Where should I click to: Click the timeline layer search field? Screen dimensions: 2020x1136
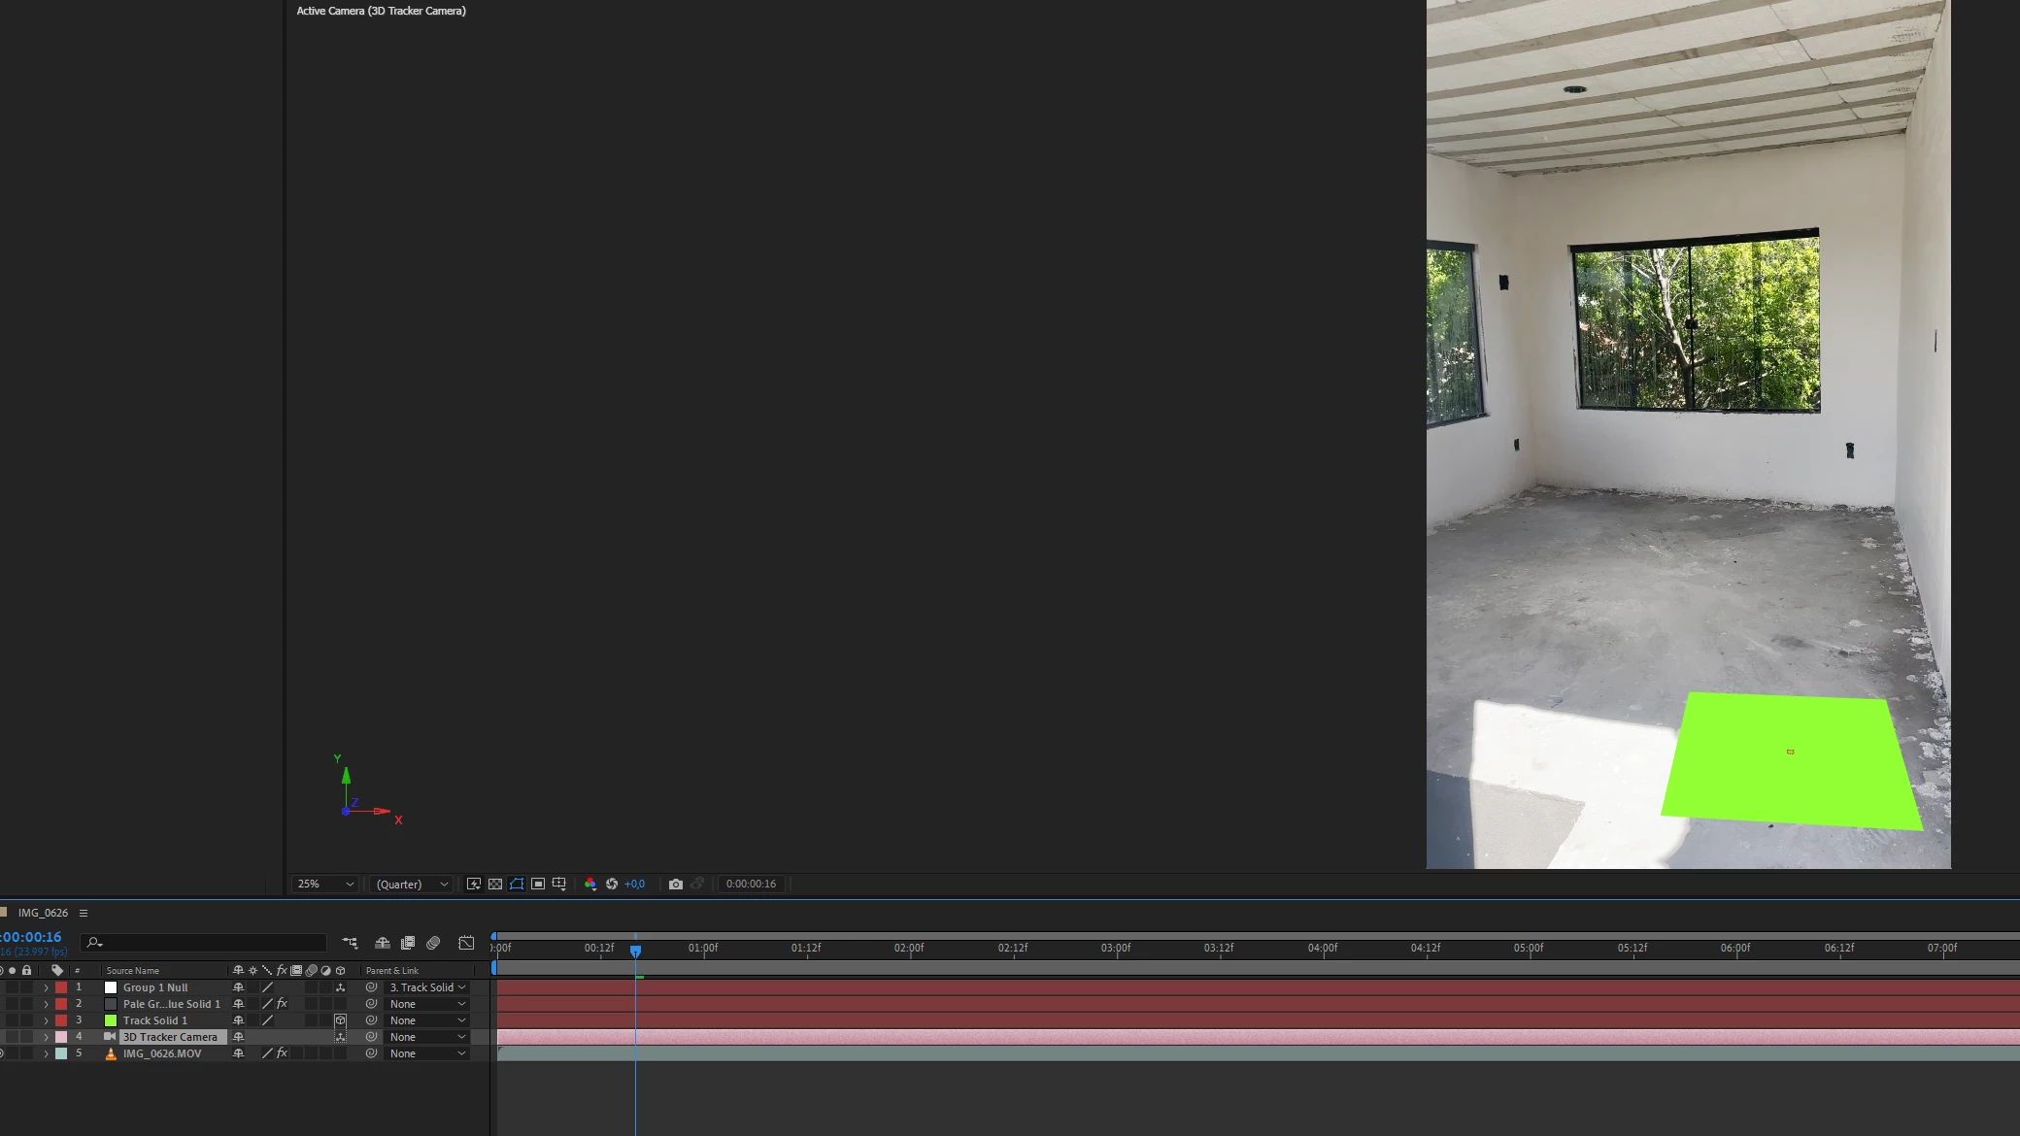point(209,943)
